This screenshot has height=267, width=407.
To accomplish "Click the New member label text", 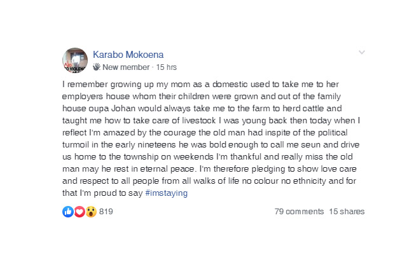I will [125, 67].
